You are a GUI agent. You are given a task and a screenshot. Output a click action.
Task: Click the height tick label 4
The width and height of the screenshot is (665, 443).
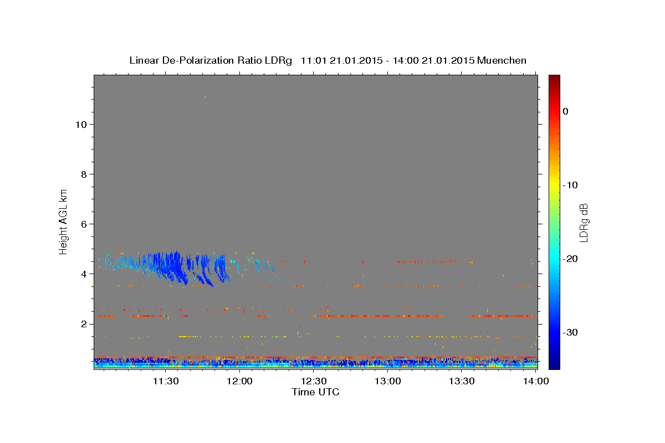83,274
